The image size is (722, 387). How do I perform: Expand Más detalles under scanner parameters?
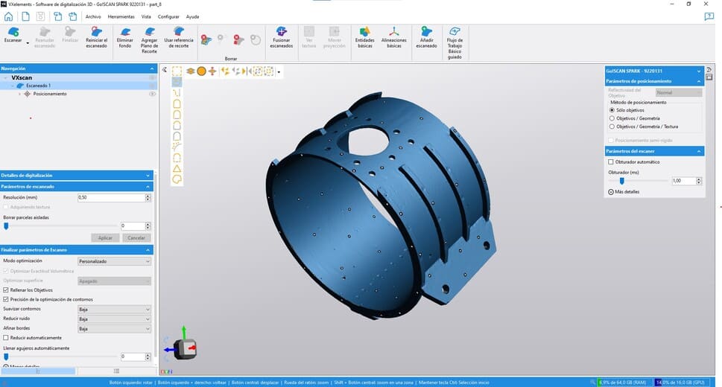(612, 191)
